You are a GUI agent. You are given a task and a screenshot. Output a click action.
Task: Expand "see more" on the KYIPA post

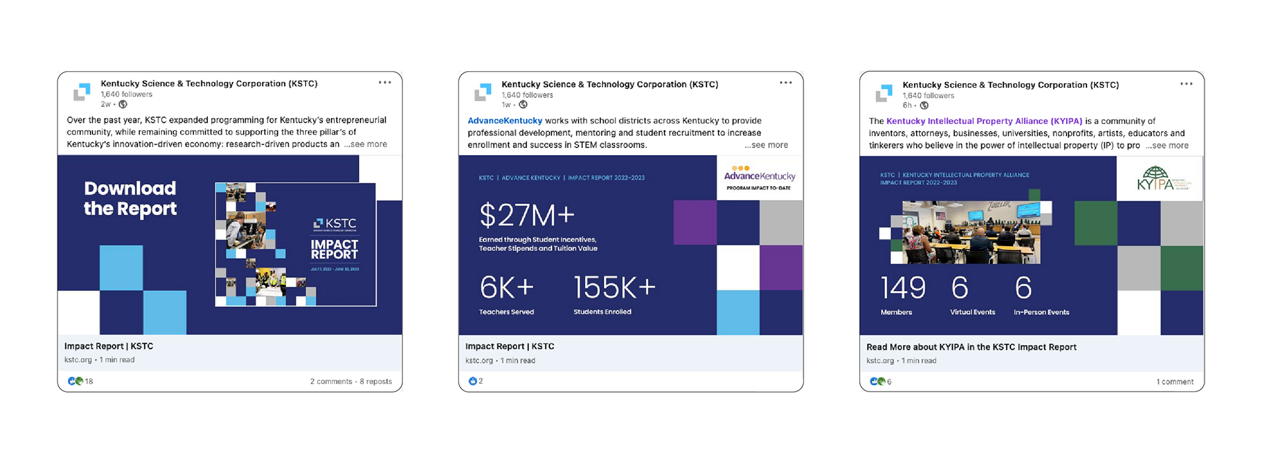(1167, 146)
